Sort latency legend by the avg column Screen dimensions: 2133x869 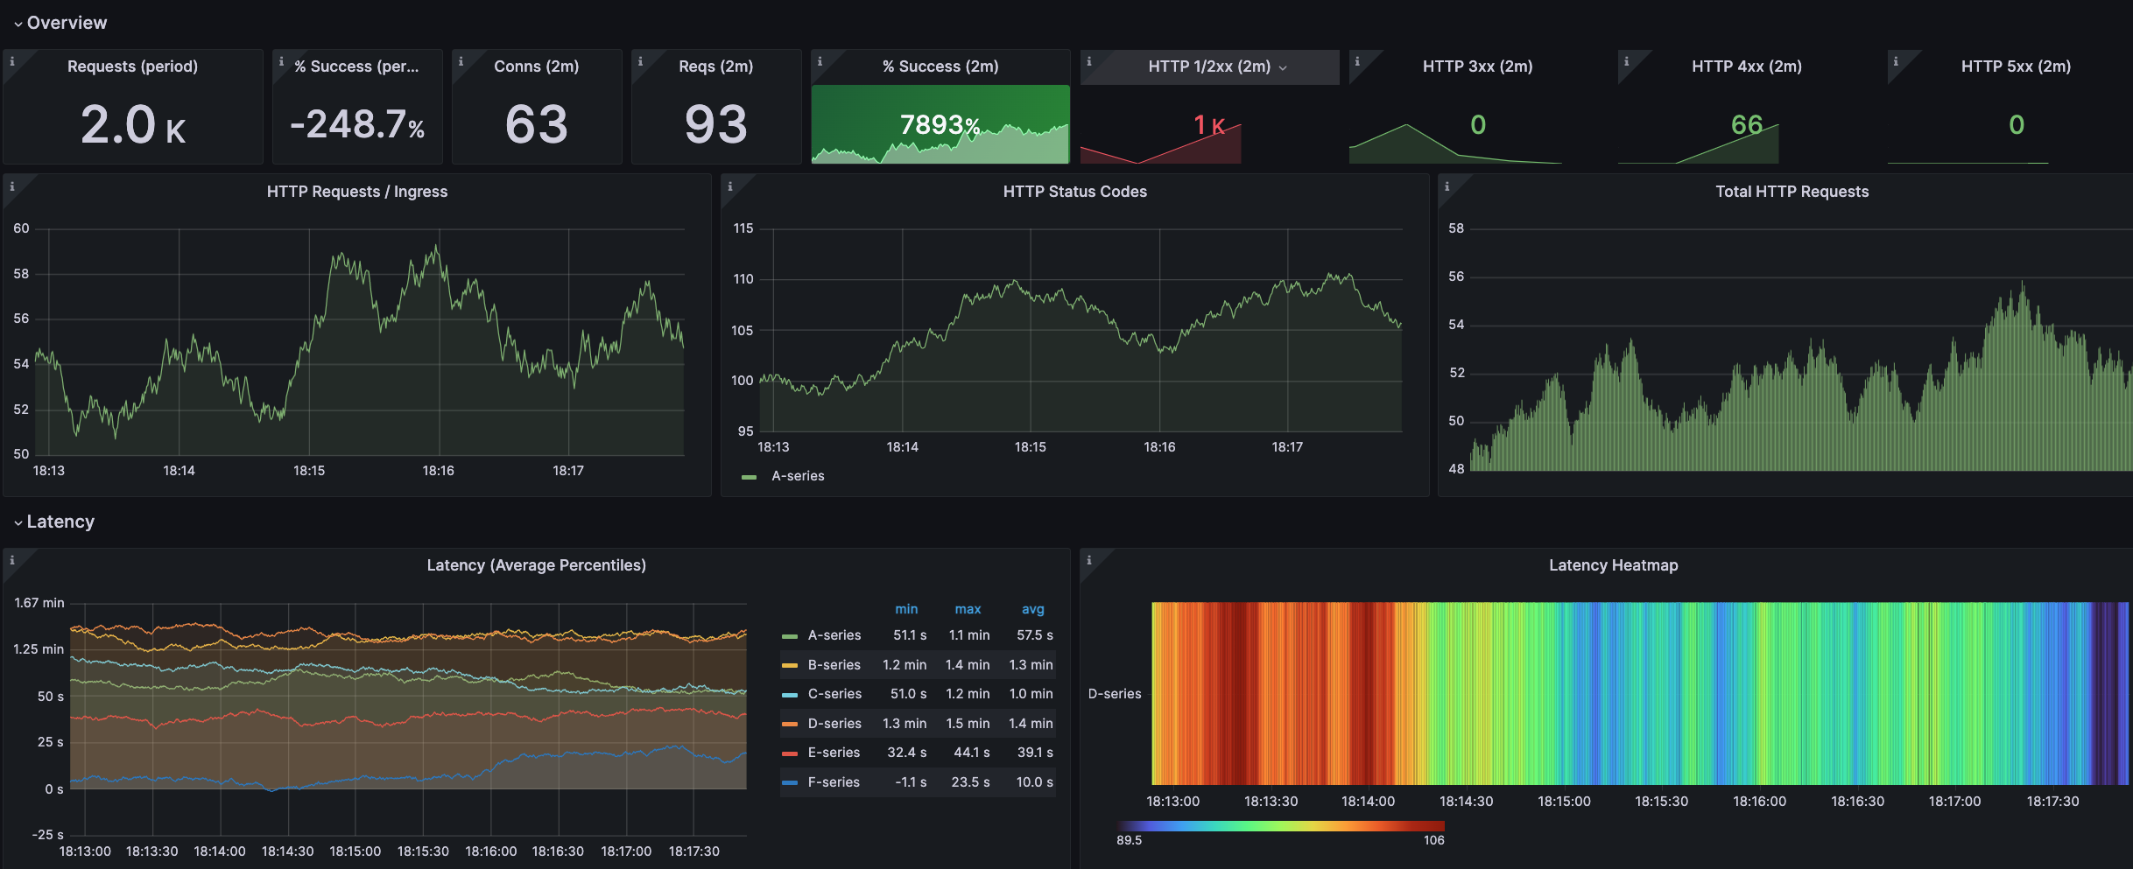1032,608
